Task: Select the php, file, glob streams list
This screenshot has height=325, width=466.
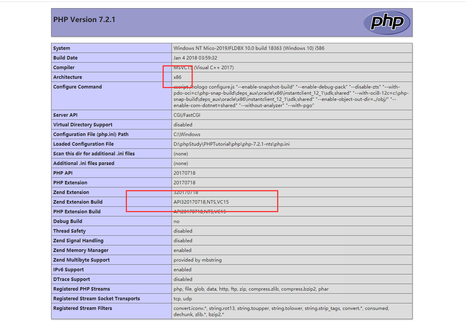Action: pos(251,289)
